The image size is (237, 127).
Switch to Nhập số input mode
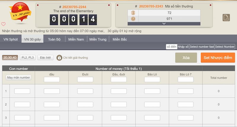(x=183, y=47)
